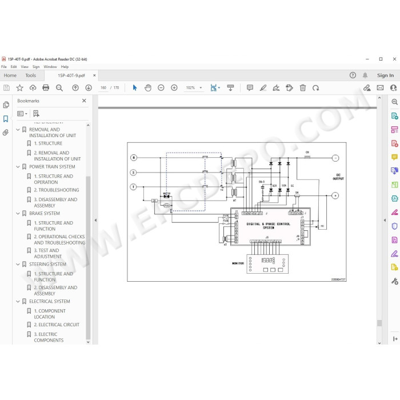Click the document vertical scrollbar thumb
The image size is (400, 400).
[x=379, y=323]
